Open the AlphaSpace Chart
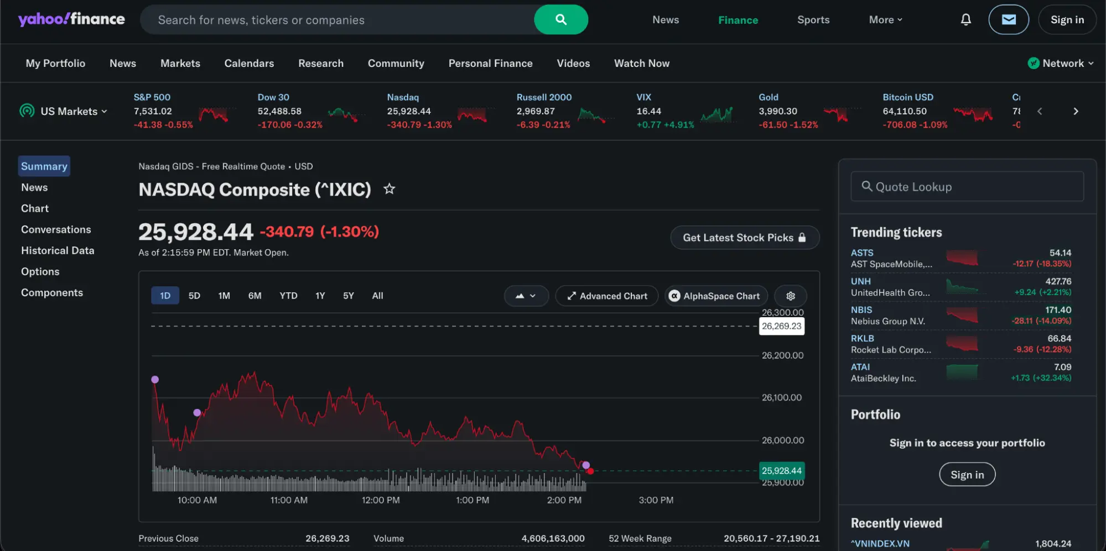 716,296
